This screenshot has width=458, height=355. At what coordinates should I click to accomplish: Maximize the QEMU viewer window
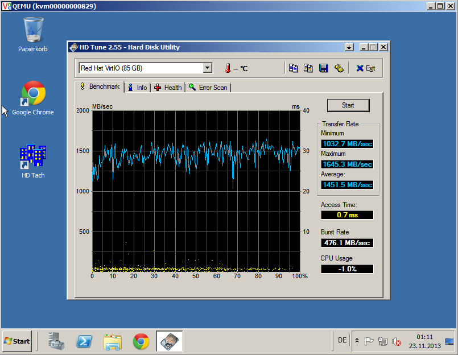click(x=440, y=6)
